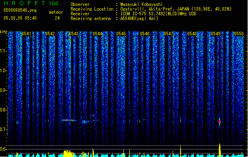Click the 0546 time marker
The image size is (248, 157).
click(145, 34)
